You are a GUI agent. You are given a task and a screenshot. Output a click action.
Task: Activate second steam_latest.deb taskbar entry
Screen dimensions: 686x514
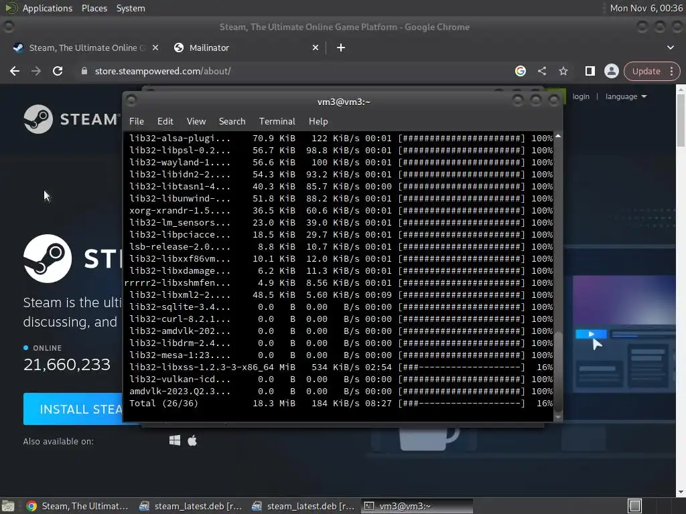pyautogui.click(x=303, y=506)
